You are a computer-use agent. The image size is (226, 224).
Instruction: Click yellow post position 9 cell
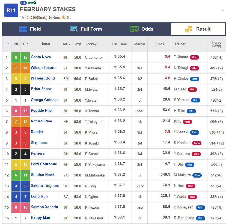25,79
